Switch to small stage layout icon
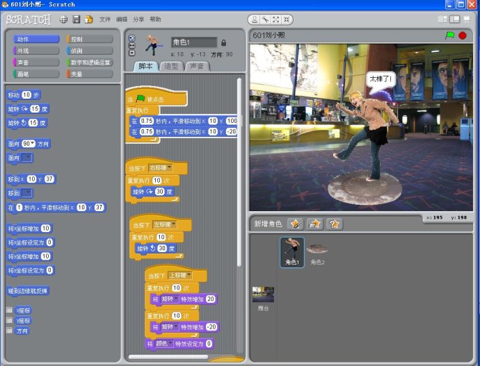The height and width of the screenshot is (366, 480). point(442,19)
